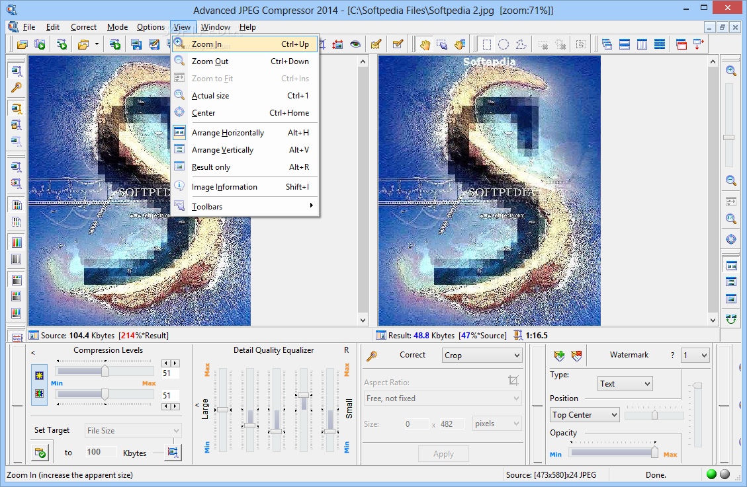Open the Options menu
This screenshot has height=487, width=747.
pos(151,27)
